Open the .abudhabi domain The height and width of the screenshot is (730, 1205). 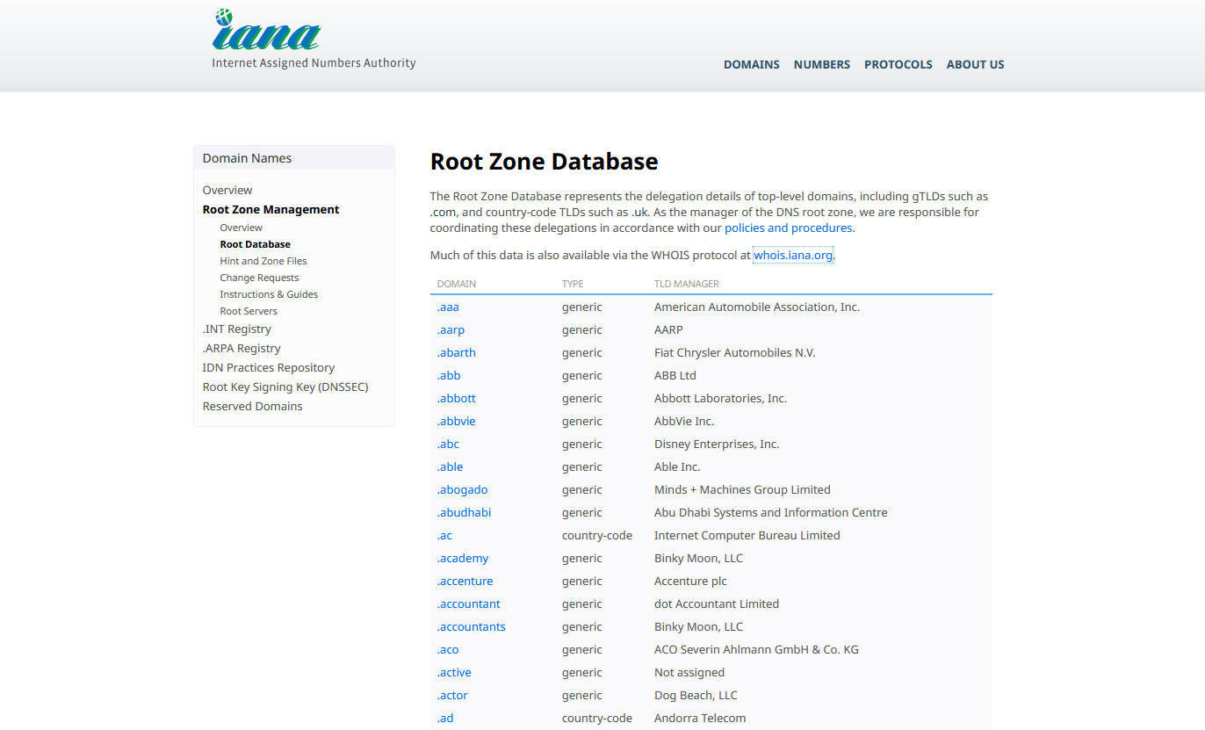click(x=465, y=512)
